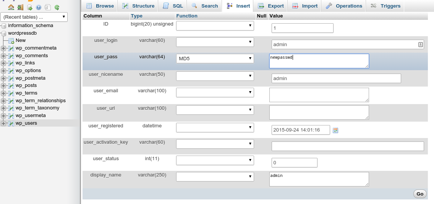Click the wp_comments table icon
The width and height of the screenshot is (434, 204).
click(x=11, y=56)
